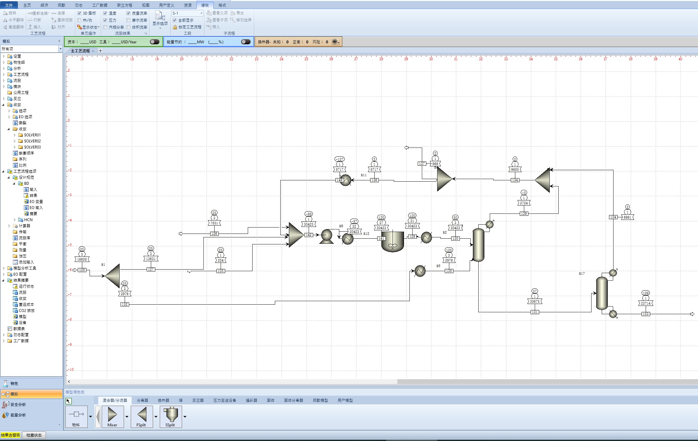Select the FSplit block in palette
Image resolution: width=698 pixels, height=441 pixels.
(142, 416)
